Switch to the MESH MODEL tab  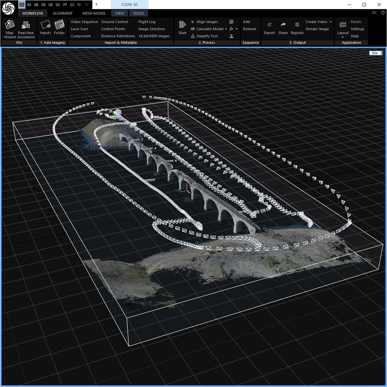tap(94, 13)
